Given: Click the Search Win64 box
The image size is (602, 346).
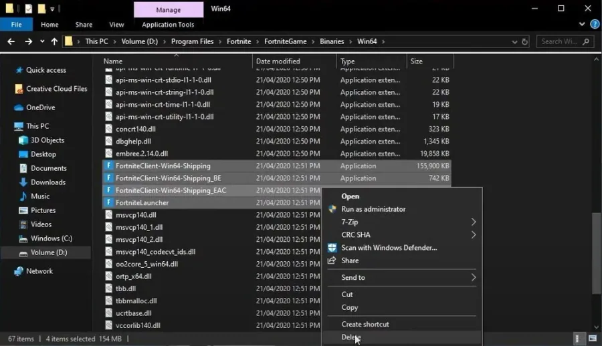Looking at the screenshot, I should click(565, 41).
